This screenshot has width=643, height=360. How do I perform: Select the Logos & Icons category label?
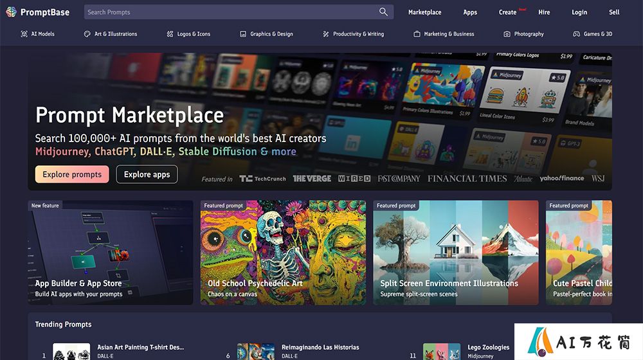tap(194, 34)
